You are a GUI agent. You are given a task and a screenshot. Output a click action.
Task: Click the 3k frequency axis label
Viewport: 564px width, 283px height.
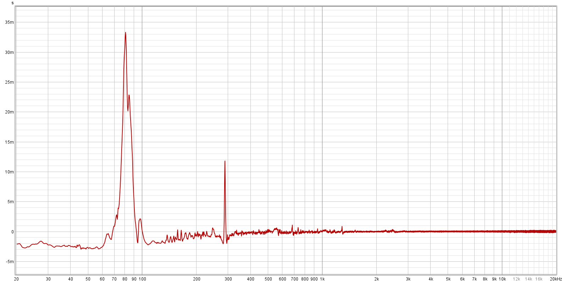(408, 279)
